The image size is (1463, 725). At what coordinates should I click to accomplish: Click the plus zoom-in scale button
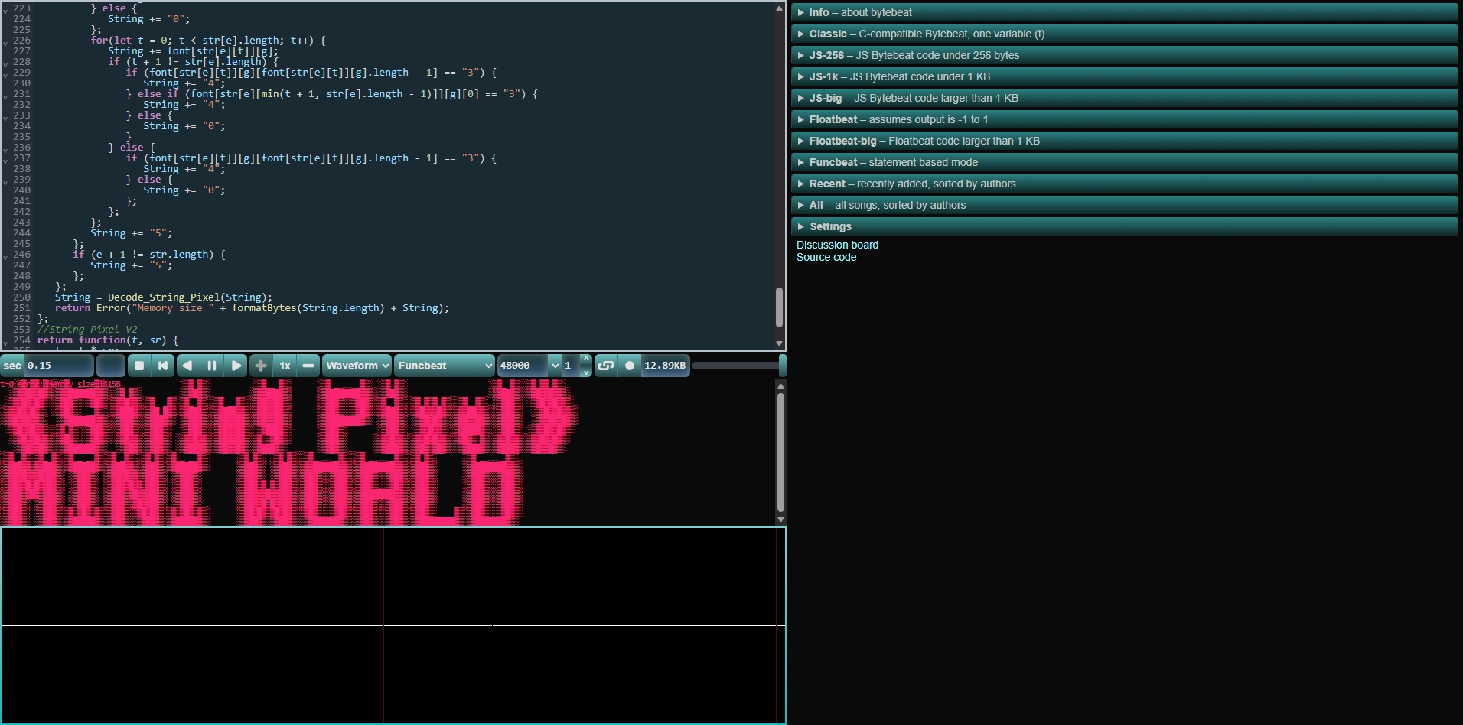pyautogui.click(x=261, y=366)
